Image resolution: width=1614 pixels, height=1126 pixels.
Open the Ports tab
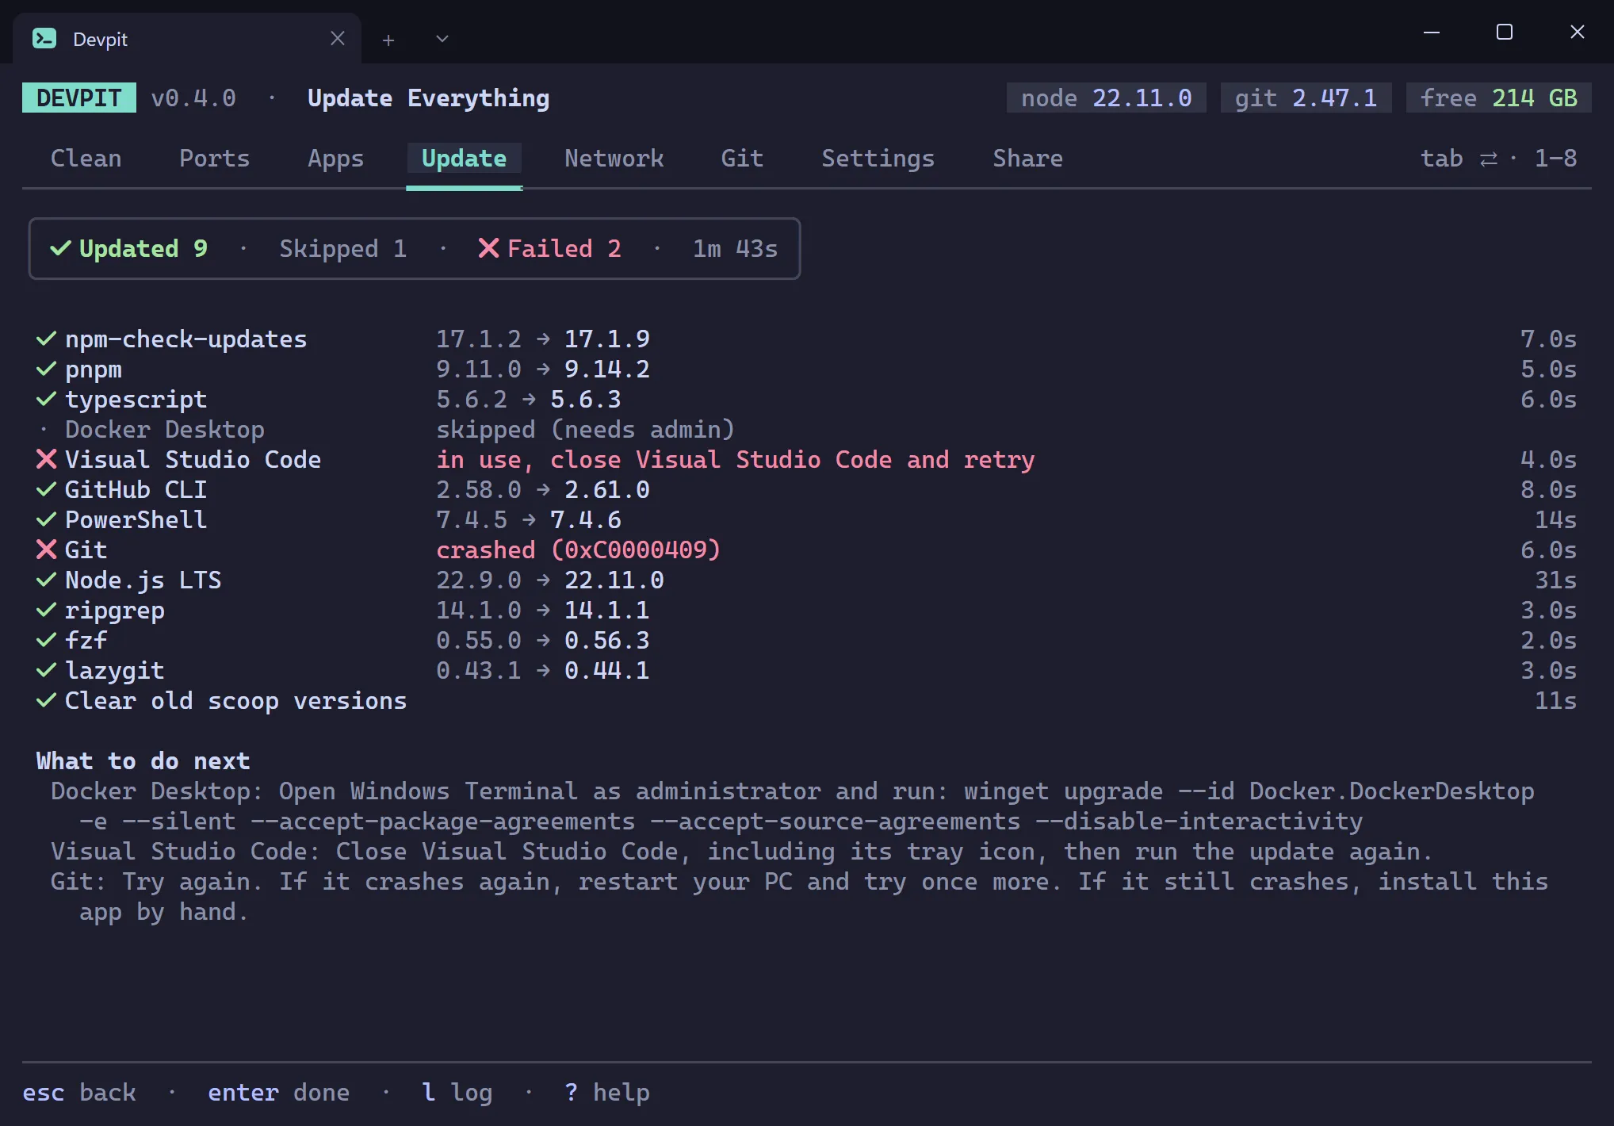tap(215, 159)
